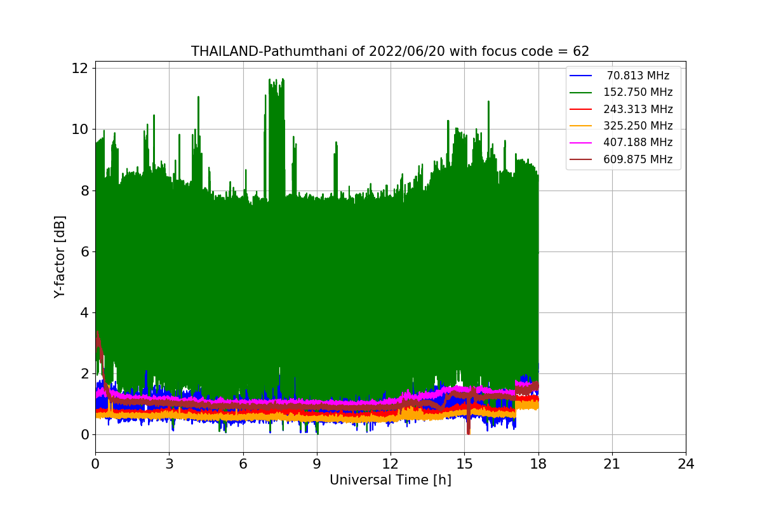
Task: Click the y-axis tick label 8
Action: (83, 190)
